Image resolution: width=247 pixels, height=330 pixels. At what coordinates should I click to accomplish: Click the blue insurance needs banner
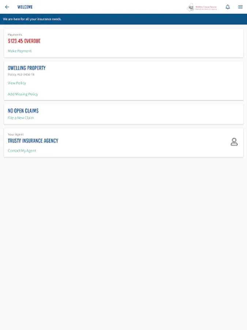click(123, 19)
